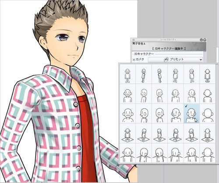Pick close-up three-quarter left-turned preset
The image size is (219, 183).
click(176, 114)
